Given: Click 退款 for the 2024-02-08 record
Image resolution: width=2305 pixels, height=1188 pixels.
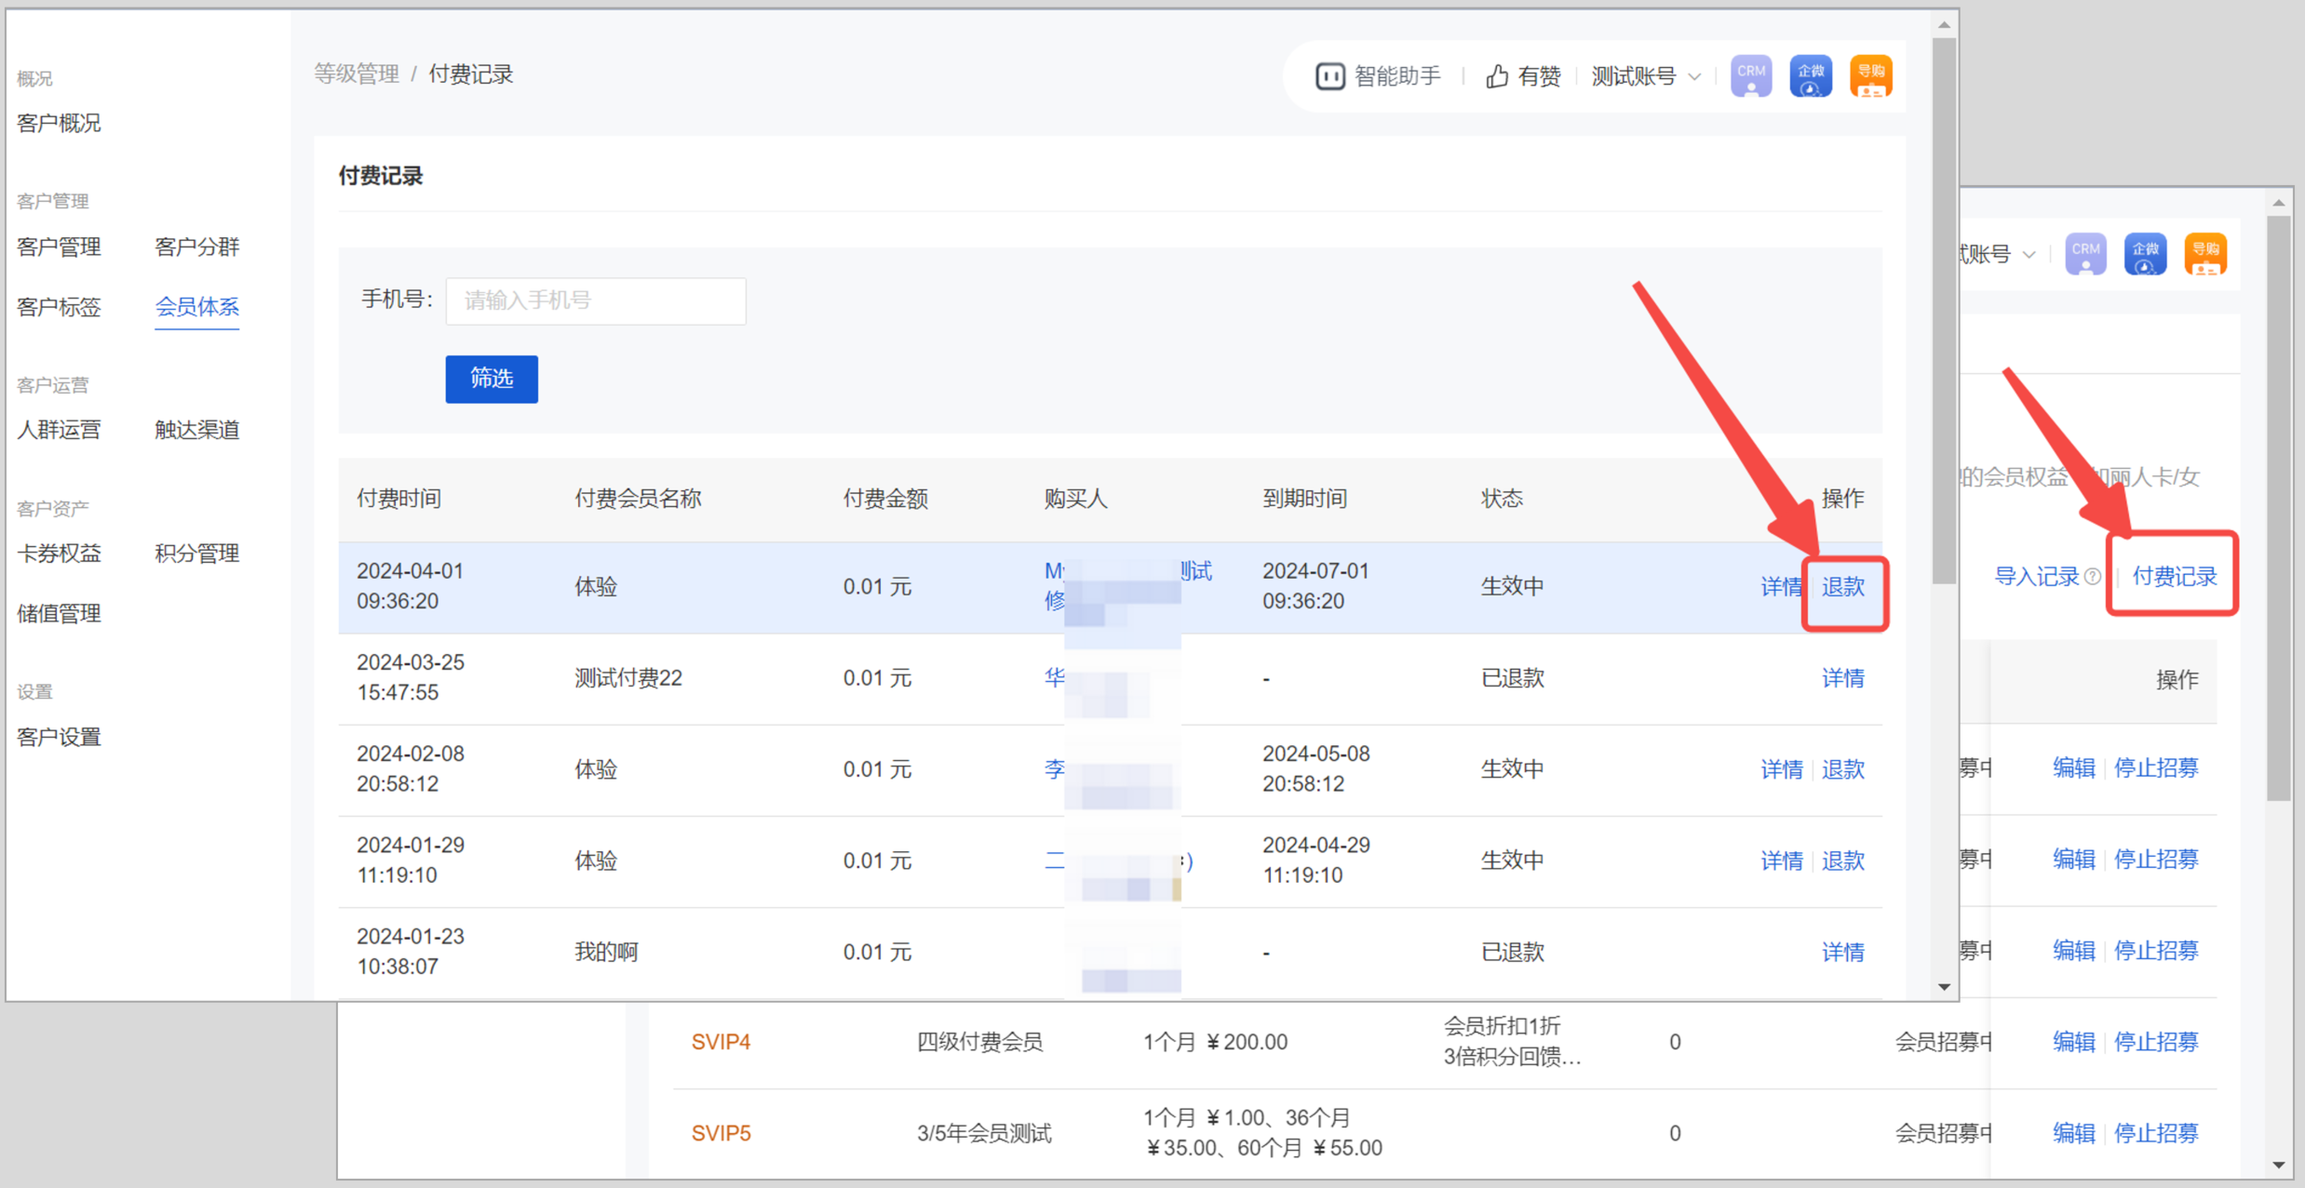Looking at the screenshot, I should [x=1843, y=769].
